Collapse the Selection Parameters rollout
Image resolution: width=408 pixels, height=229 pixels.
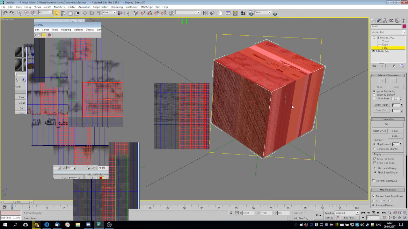[388, 75]
